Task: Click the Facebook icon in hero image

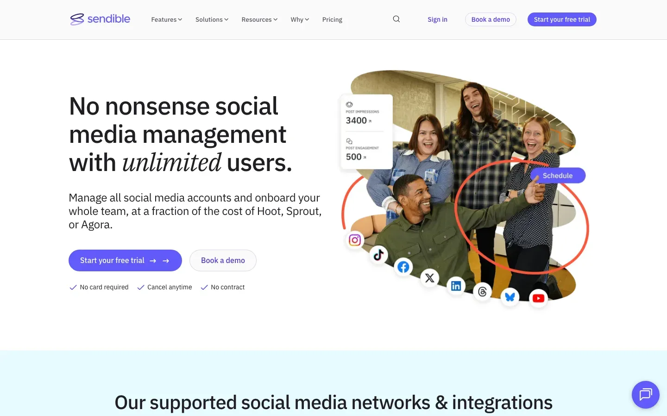Action: (x=403, y=267)
